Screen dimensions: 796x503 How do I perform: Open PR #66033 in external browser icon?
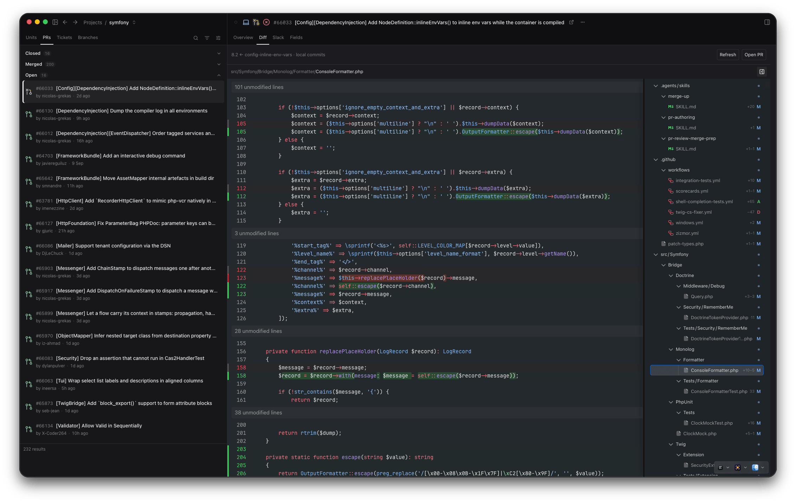coord(571,22)
